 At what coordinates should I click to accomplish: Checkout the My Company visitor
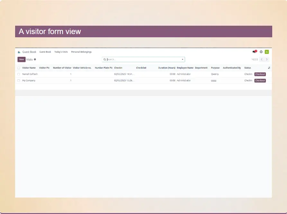tap(260, 81)
